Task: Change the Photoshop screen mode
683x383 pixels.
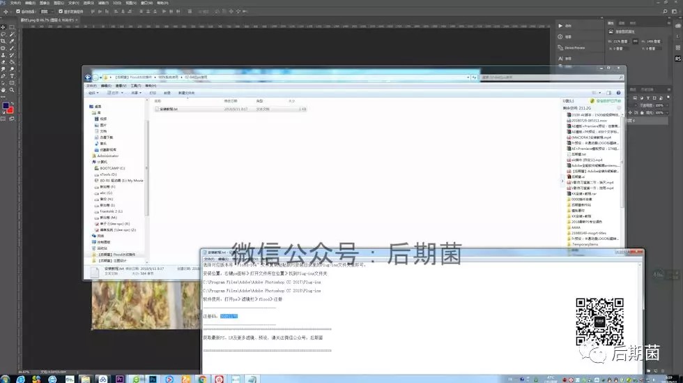Action: pyautogui.click(x=12, y=118)
